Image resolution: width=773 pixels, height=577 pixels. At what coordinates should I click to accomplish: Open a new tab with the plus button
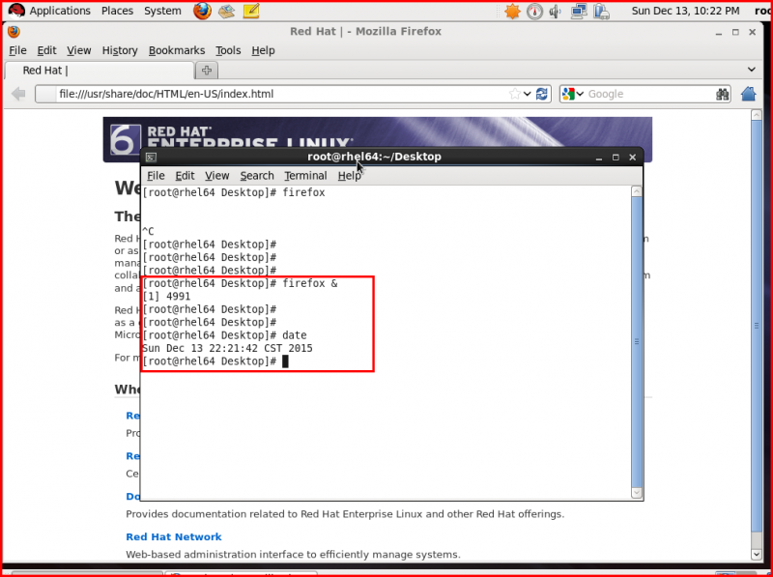pos(206,69)
